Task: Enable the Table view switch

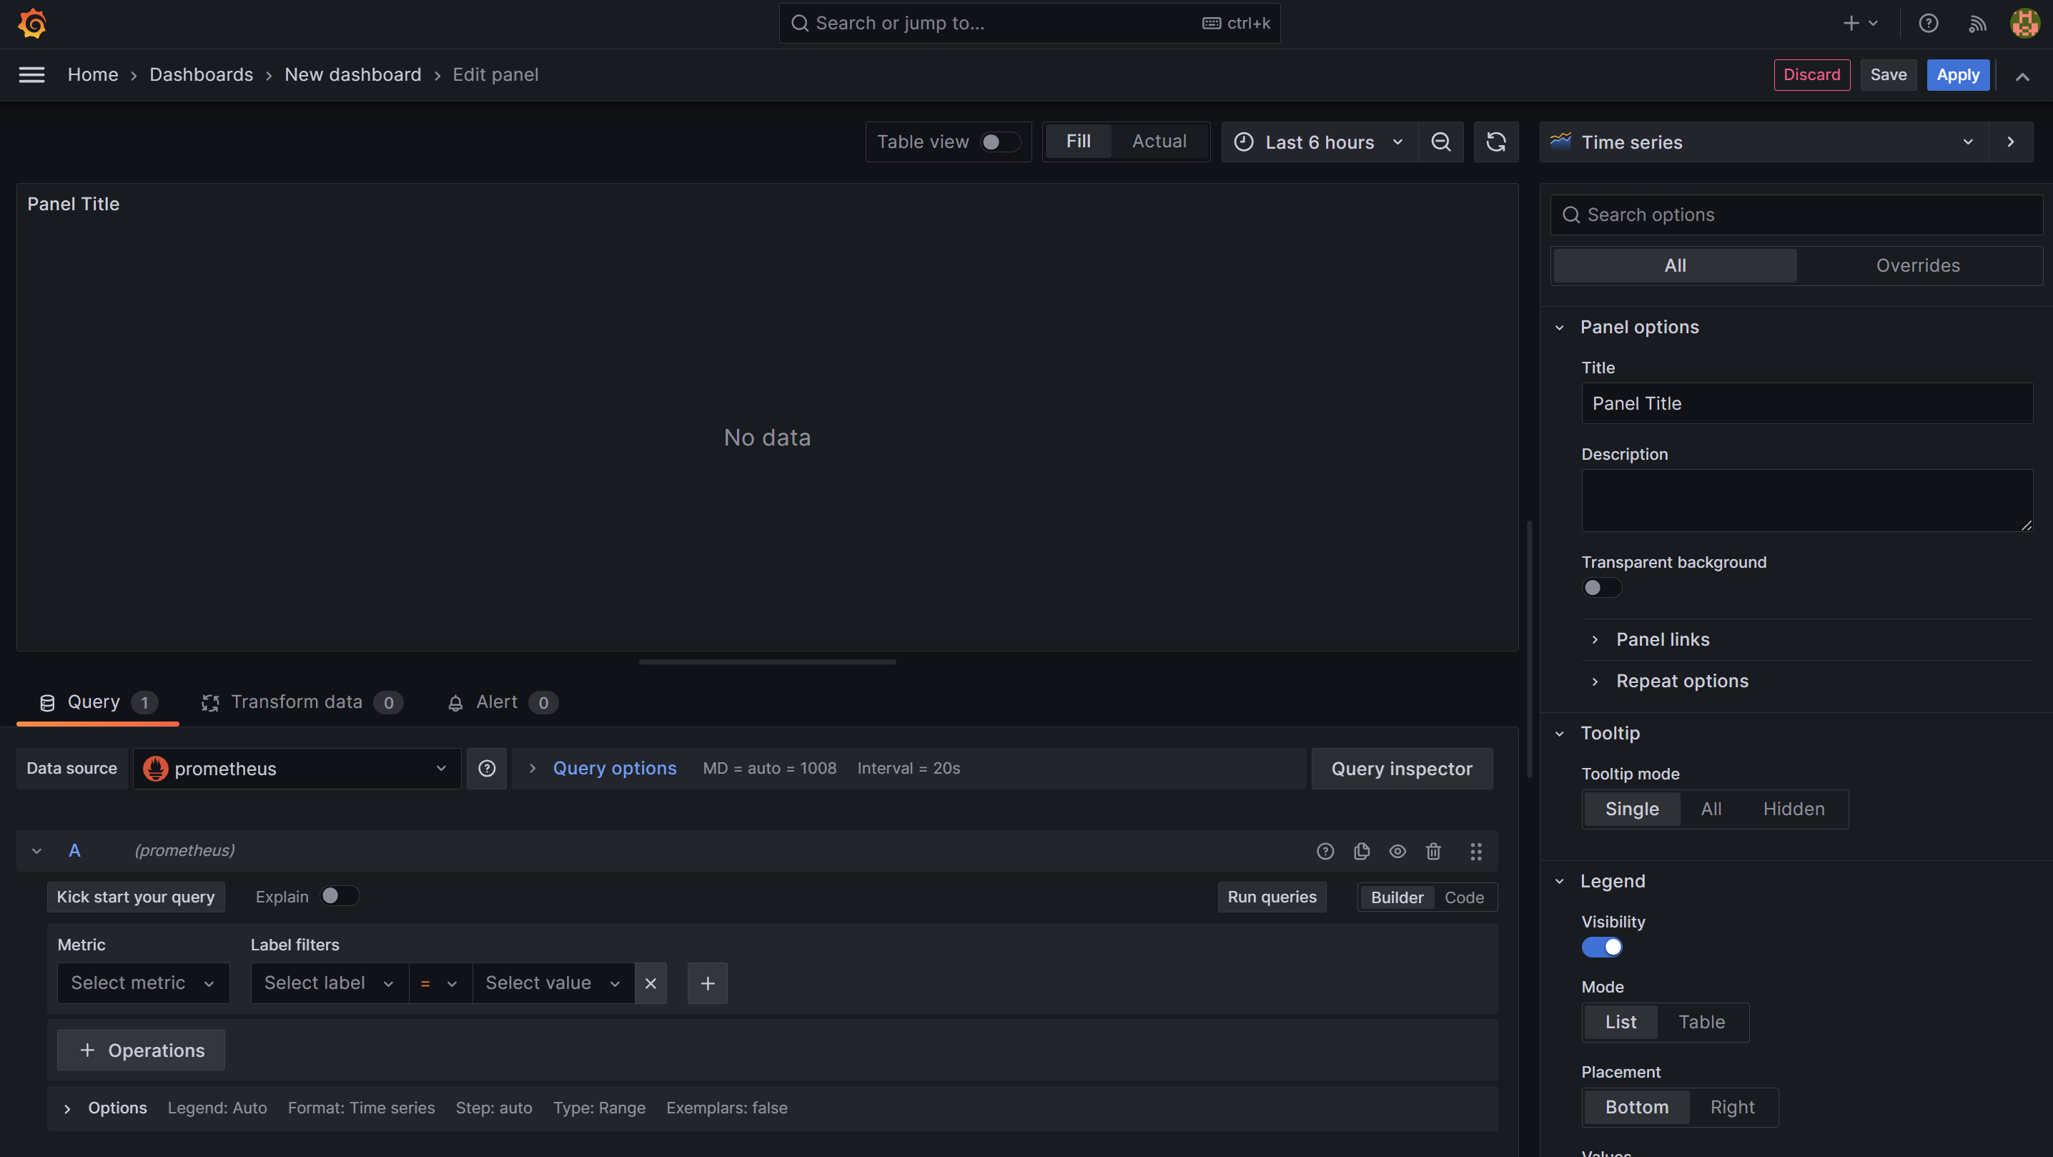Action: [999, 142]
